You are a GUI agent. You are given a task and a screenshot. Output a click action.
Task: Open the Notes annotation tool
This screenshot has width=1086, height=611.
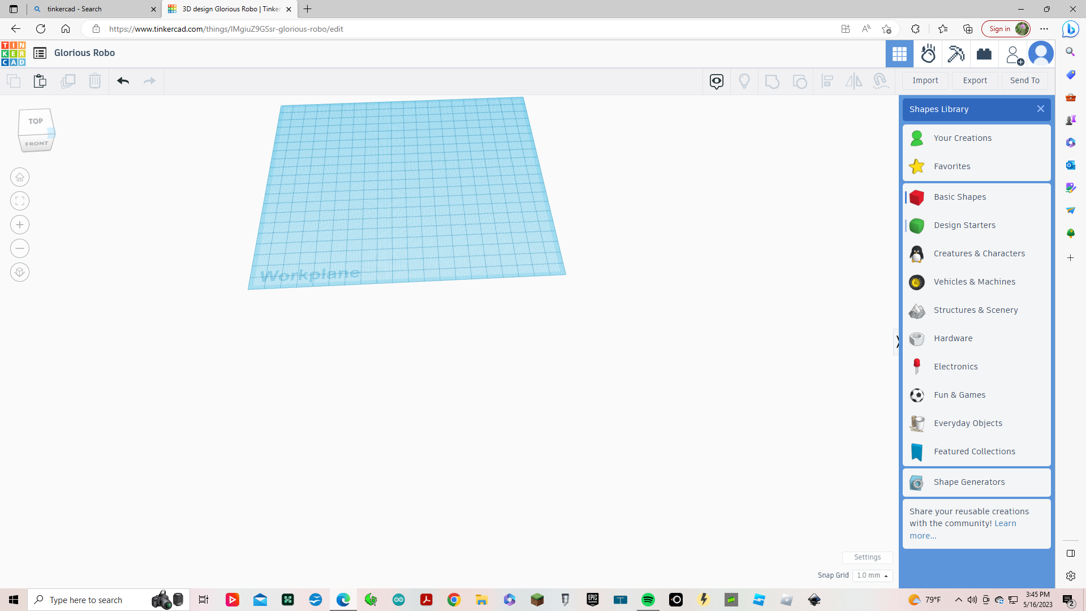(x=717, y=81)
